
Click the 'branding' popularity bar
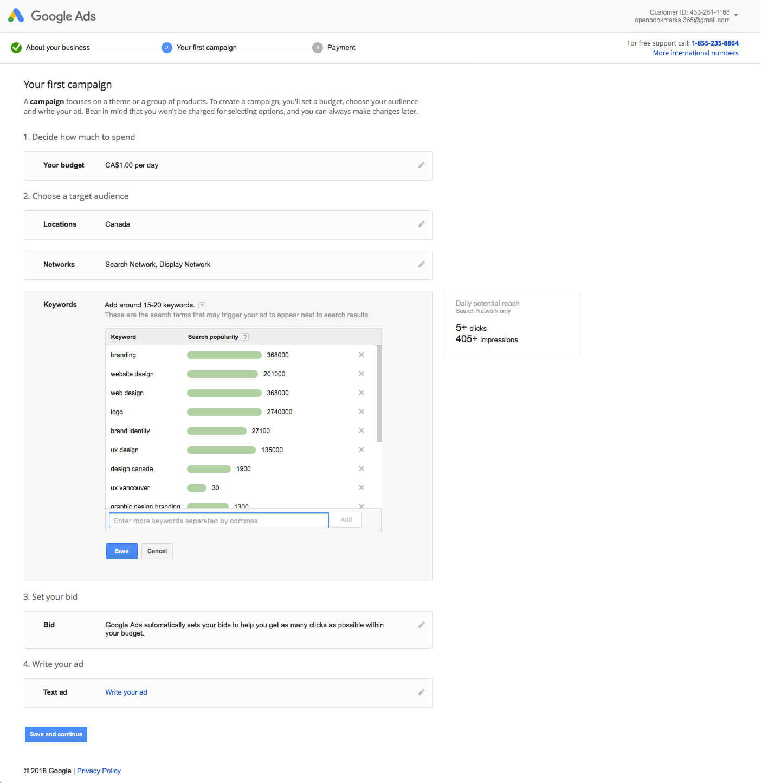pos(224,355)
